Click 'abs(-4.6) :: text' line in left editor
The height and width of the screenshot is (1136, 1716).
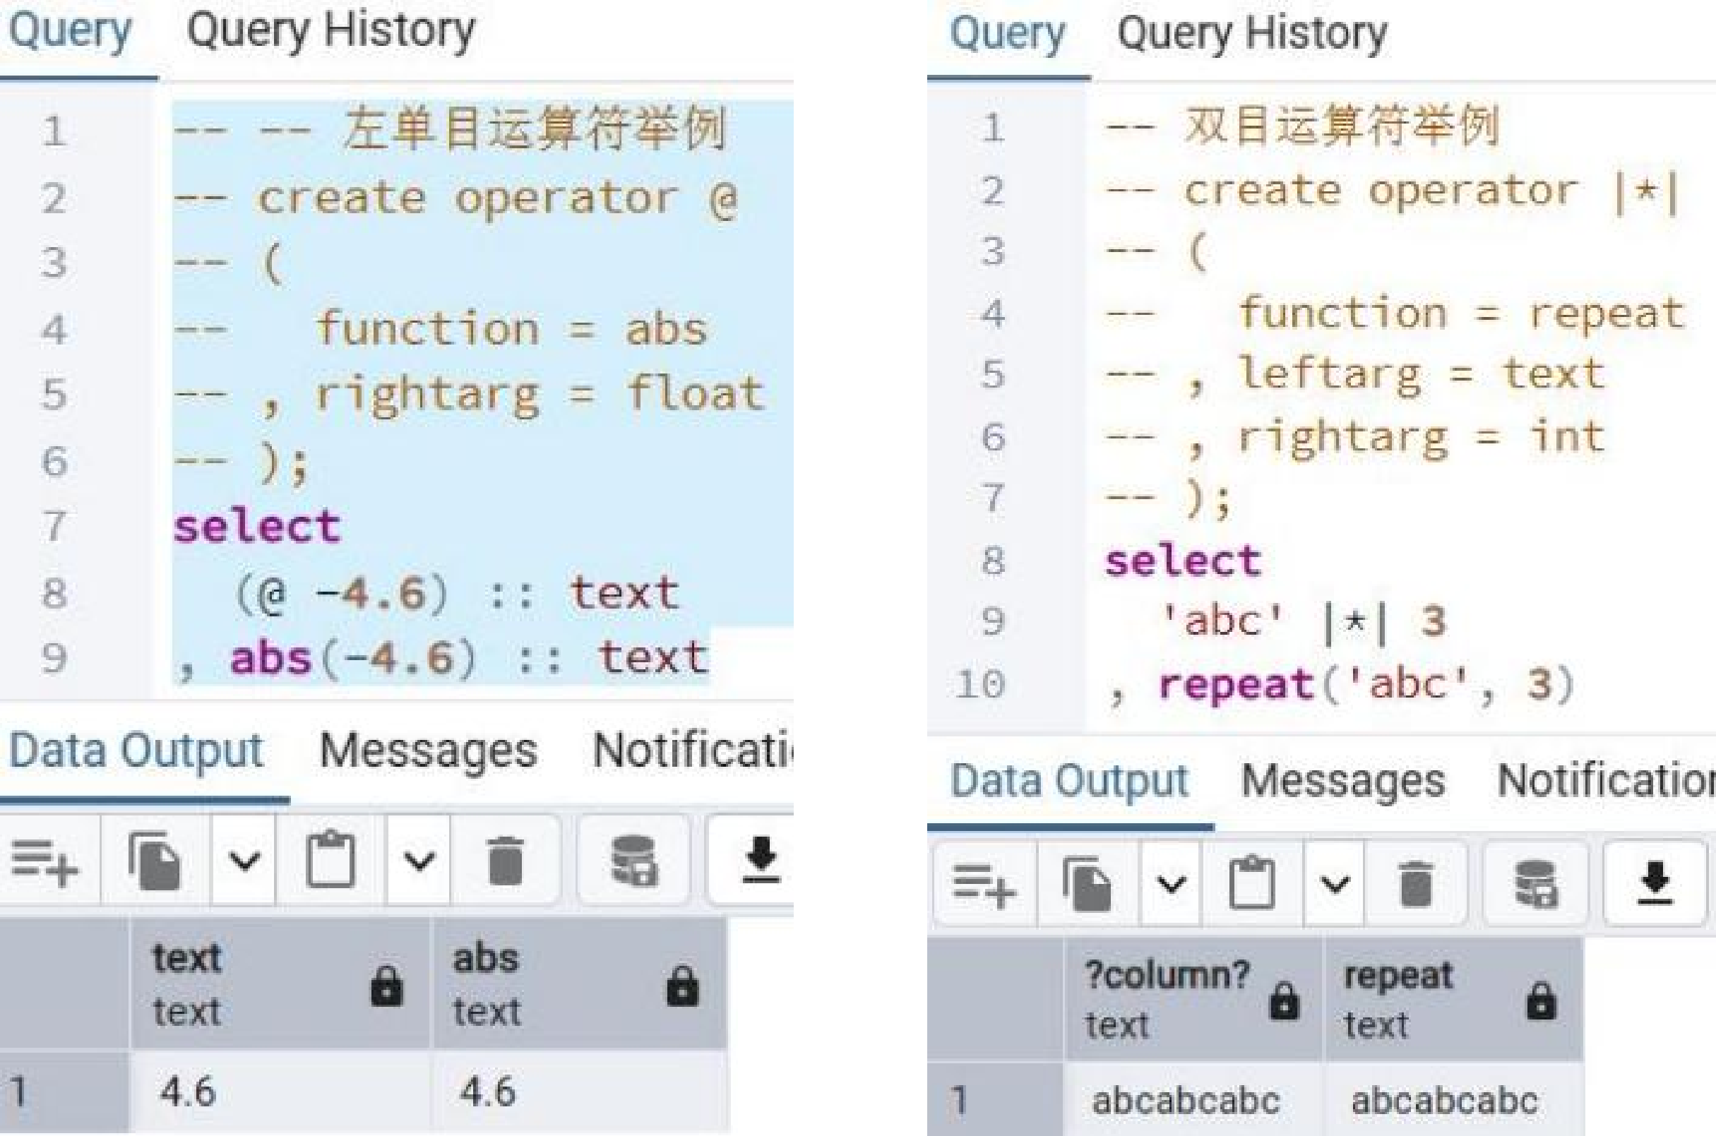point(469,659)
